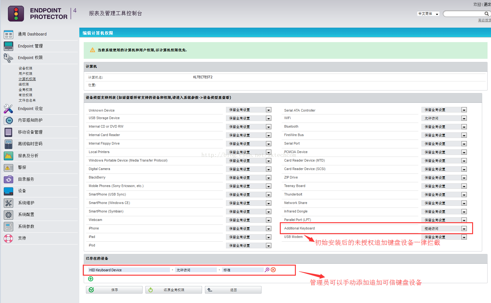Select 计算机权限 submenu item

(27, 79)
